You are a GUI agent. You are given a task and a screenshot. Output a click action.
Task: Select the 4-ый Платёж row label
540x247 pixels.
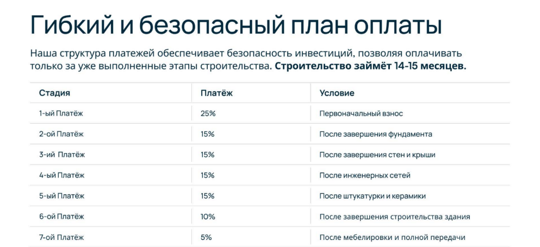point(61,175)
